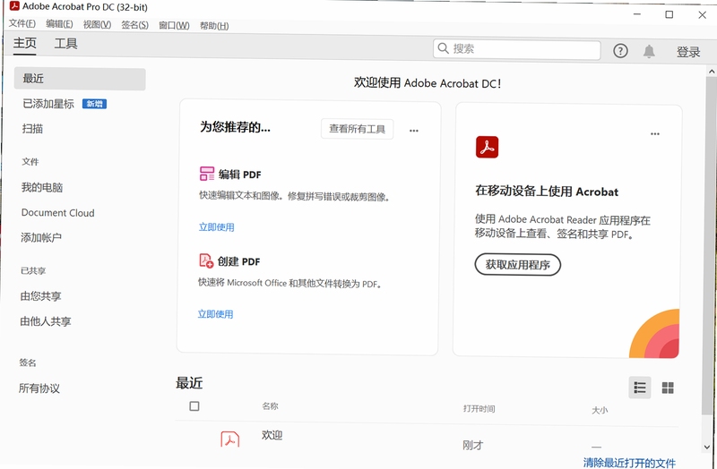Click the 查看所有工具 button
Viewport: 717px width, 469px height.
tap(357, 129)
